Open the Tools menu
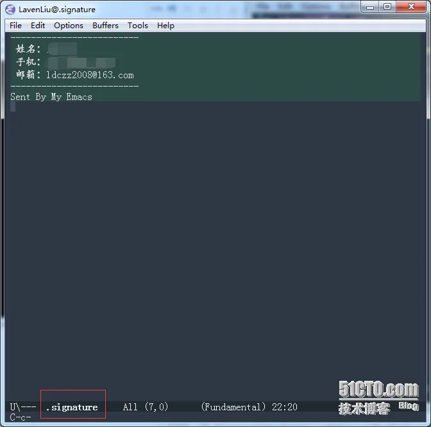 click(x=138, y=26)
